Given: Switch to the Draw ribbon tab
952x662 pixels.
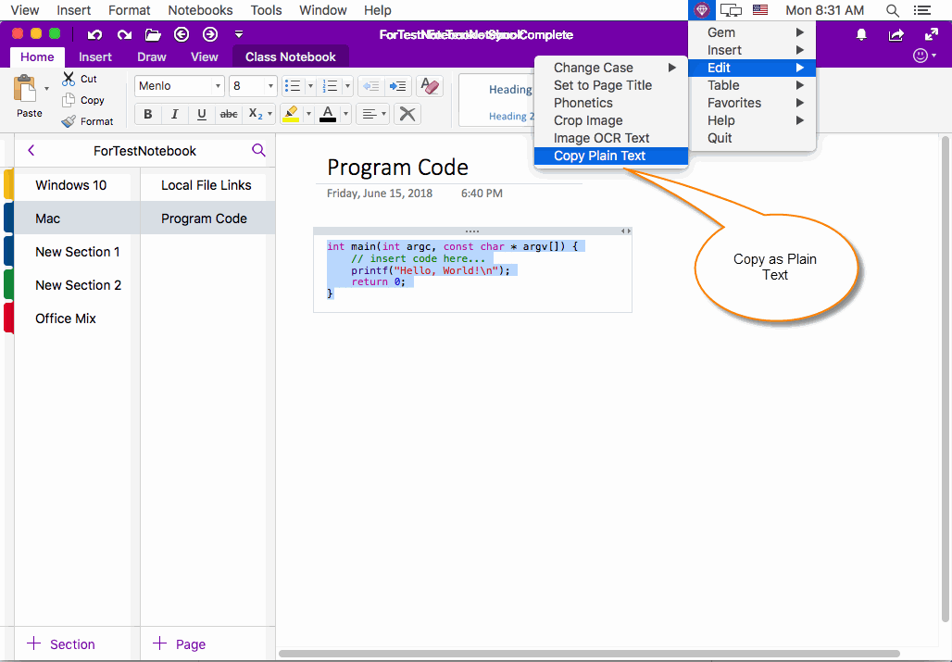Looking at the screenshot, I should tap(152, 57).
